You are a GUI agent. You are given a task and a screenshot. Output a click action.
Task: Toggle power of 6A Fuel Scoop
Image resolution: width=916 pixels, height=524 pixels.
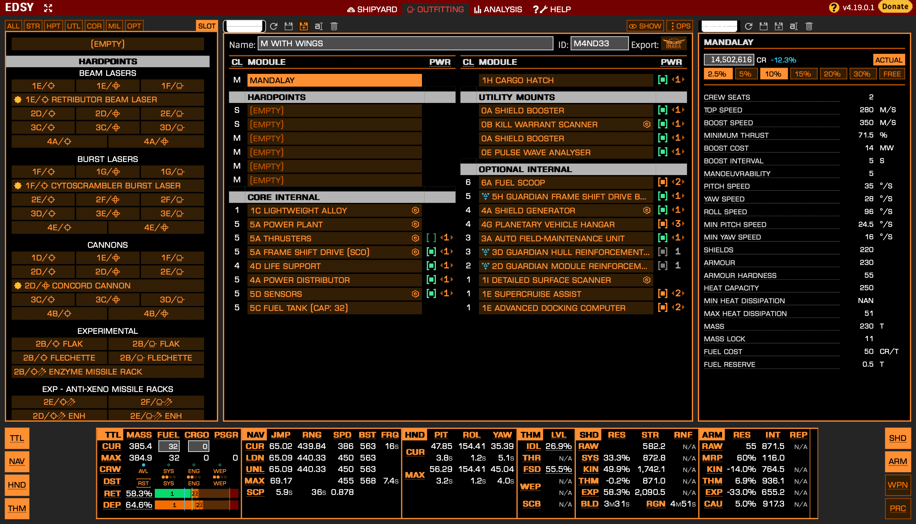point(662,182)
